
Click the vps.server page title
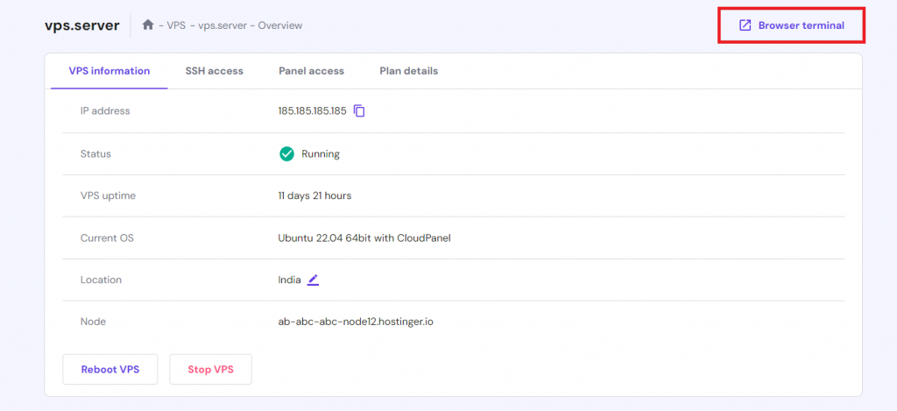point(81,25)
